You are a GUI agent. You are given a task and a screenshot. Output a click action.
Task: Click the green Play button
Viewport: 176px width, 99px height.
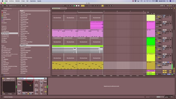coord(74,6)
